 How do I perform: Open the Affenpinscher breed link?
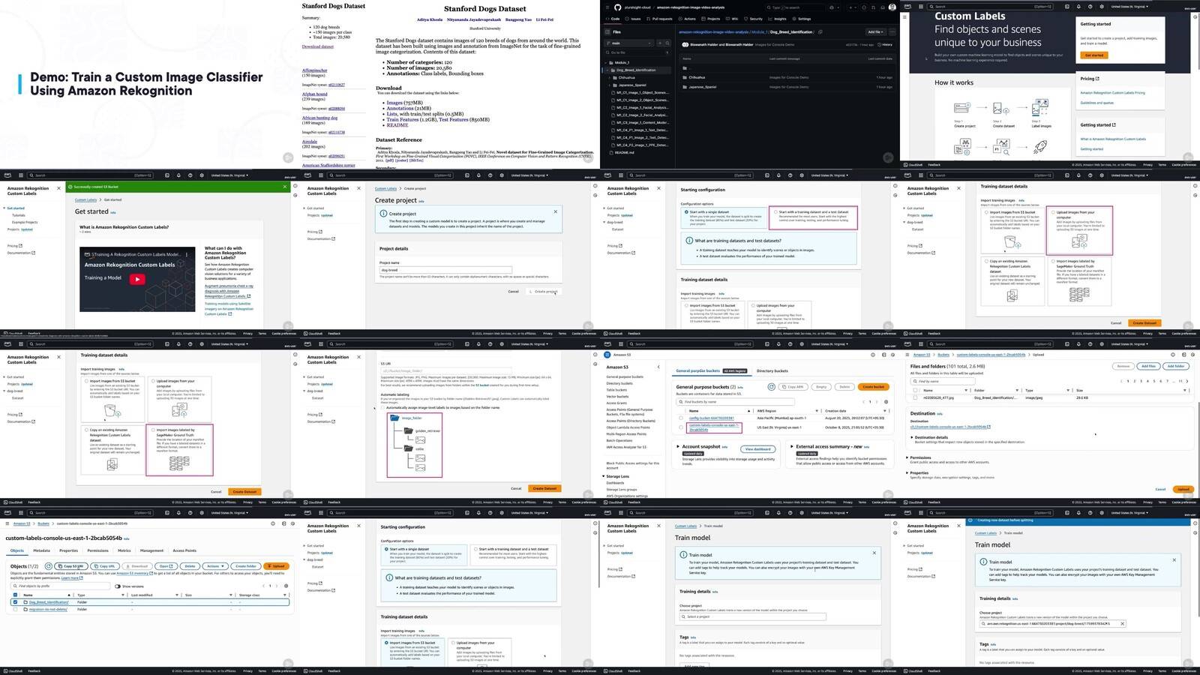point(315,70)
